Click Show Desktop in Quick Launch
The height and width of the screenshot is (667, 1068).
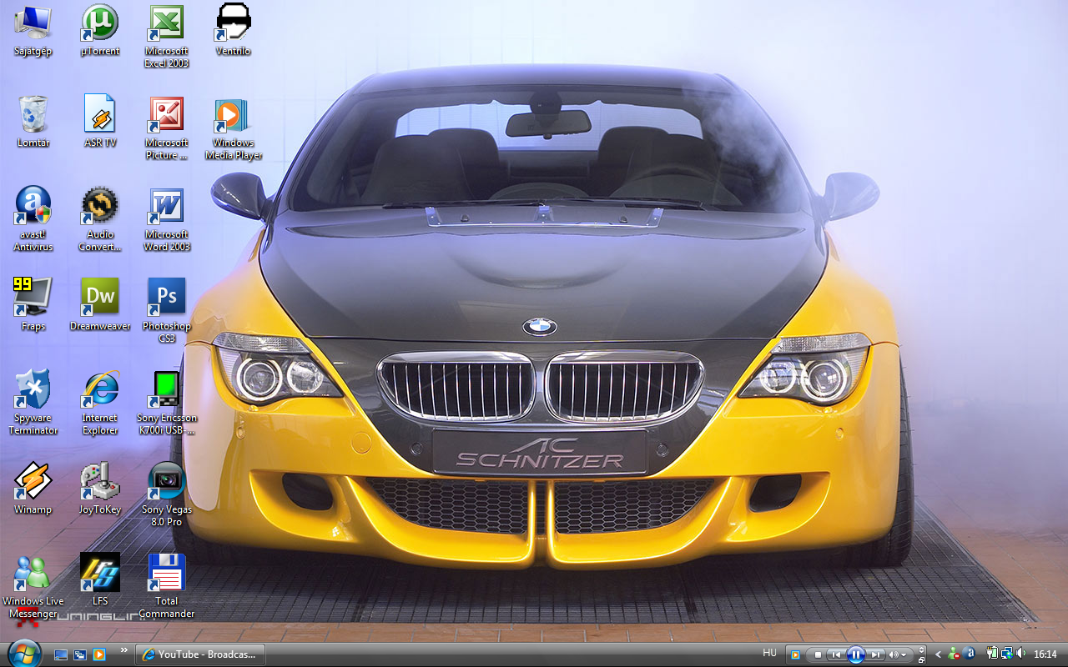point(60,654)
